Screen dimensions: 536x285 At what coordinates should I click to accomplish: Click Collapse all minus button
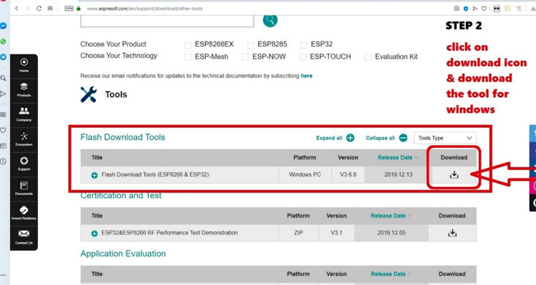point(403,138)
